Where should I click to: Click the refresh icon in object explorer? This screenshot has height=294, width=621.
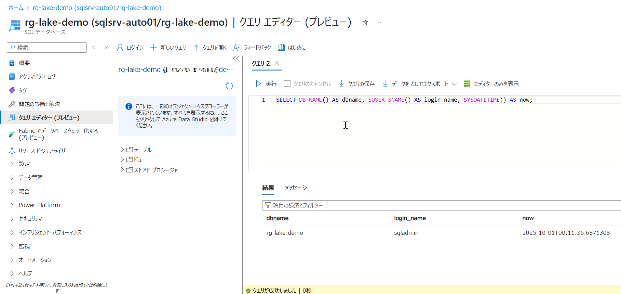[229, 86]
